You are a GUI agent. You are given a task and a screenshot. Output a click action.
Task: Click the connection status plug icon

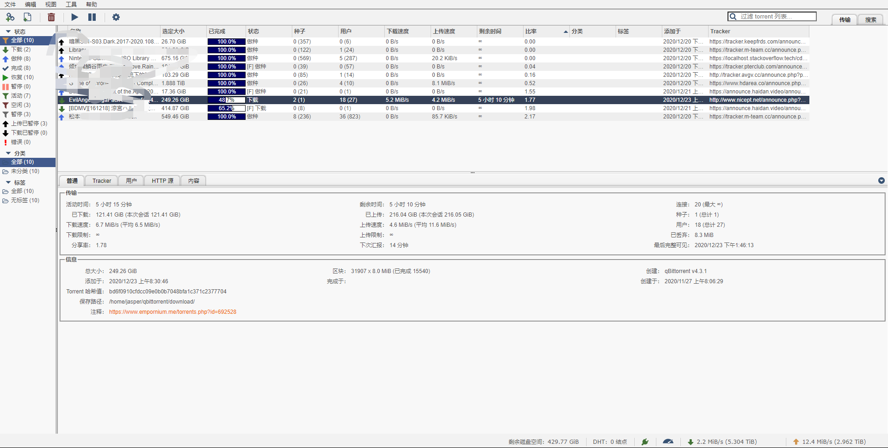coord(645,442)
